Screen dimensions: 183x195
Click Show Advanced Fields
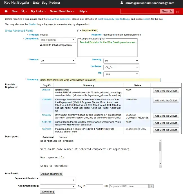pyautogui.click(x=19, y=31)
